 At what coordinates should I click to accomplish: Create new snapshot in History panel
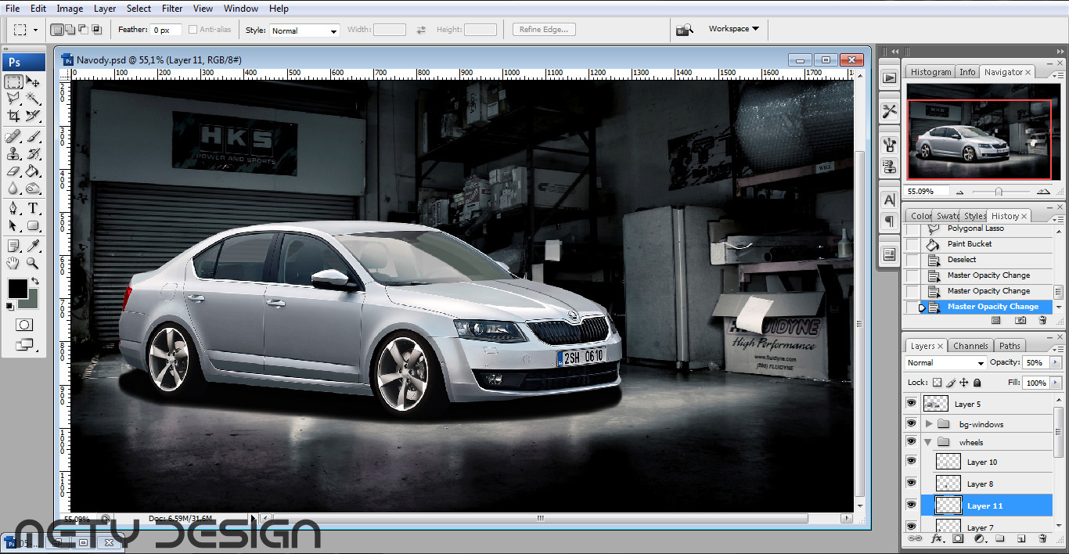click(x=1020, y=320)
